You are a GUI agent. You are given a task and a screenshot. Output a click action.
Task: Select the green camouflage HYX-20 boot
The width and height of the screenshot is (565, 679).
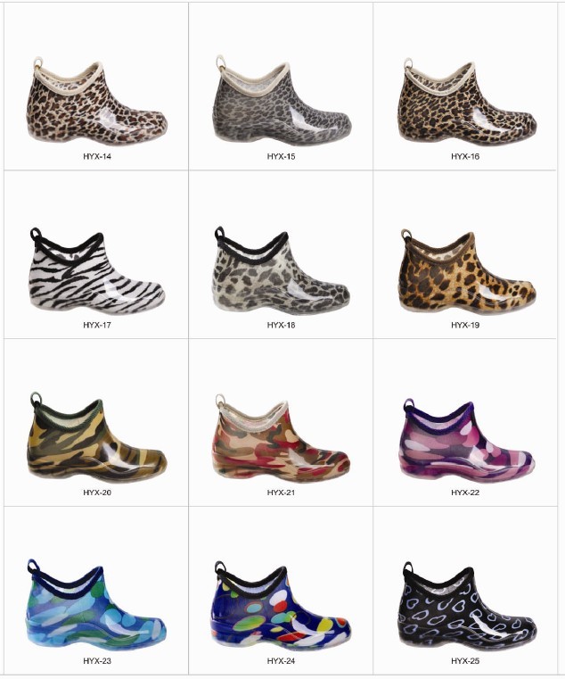pyautogui.click(x=97, y=436)
